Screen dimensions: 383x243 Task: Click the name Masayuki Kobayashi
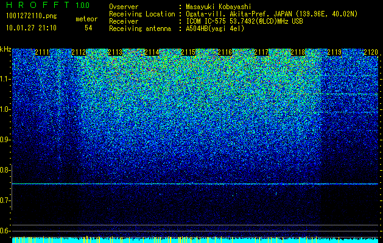tap(219, 7)
